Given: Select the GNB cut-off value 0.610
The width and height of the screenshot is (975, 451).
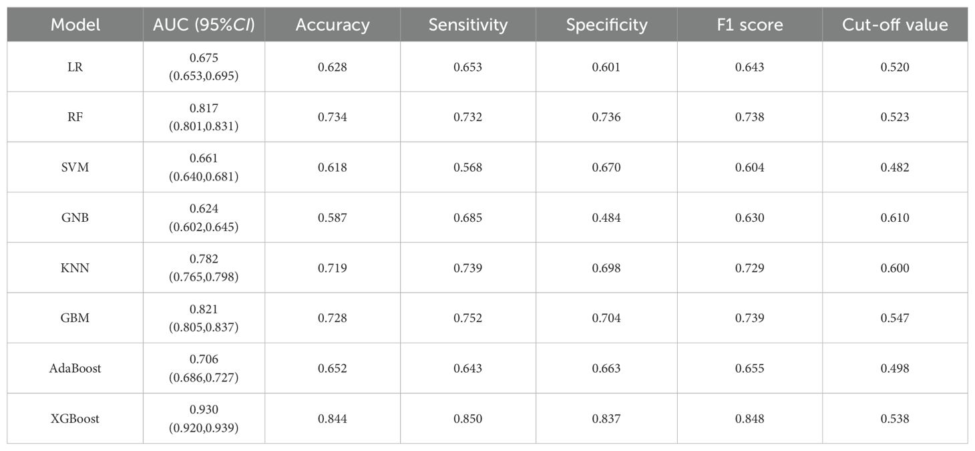Looking at the screenshot, I should 895,218.
